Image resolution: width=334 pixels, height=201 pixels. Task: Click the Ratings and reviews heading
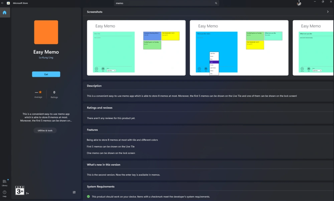pyautogui.click(x=100, y=108)
